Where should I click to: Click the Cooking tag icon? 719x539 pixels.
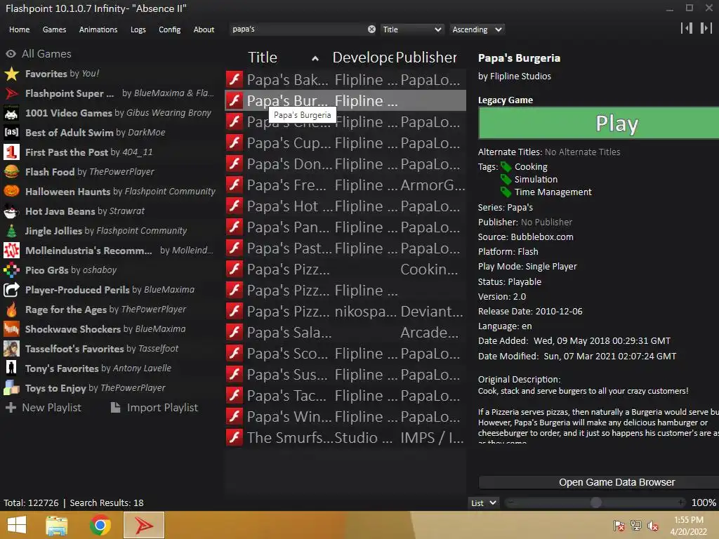[506, 167]
